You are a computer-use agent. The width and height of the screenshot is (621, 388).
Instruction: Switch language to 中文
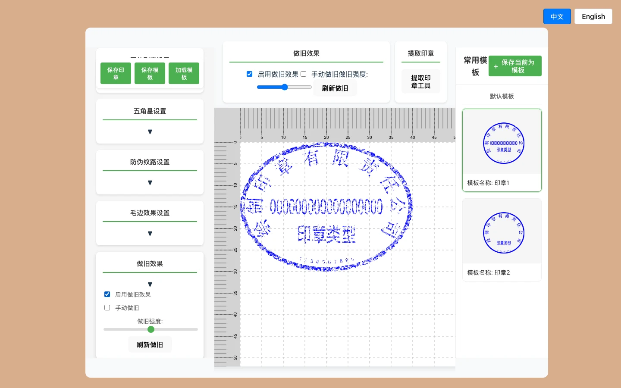coord(557,16)
